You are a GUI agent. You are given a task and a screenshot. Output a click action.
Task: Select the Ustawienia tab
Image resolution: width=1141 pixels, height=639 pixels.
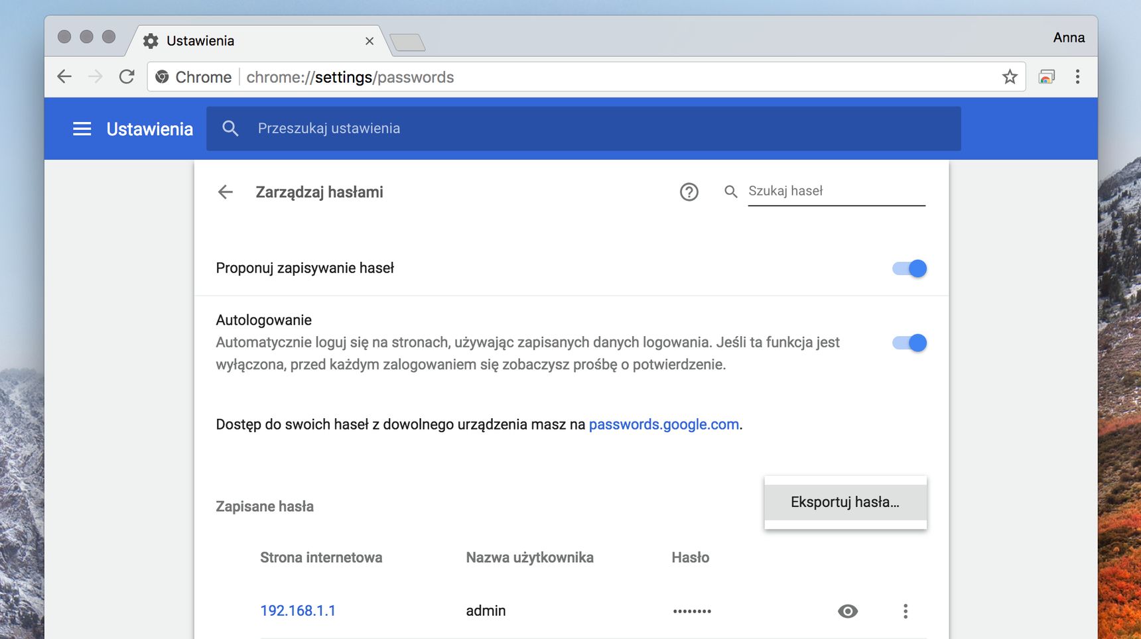pyautogui.click(x=259, y=41)
